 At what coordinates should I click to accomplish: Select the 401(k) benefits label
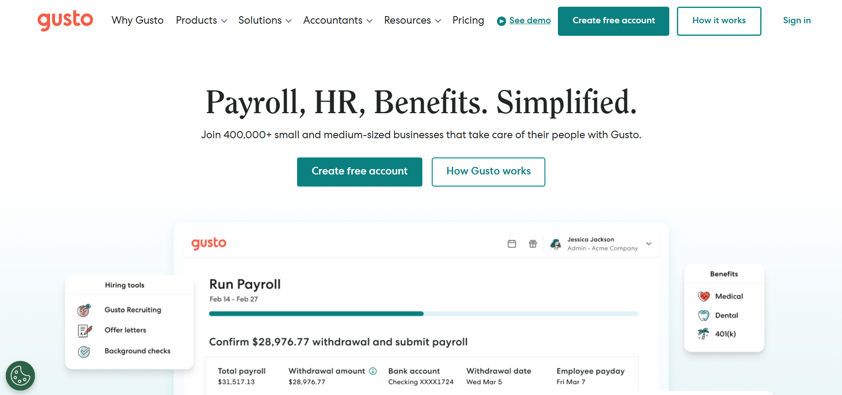click(x=725, y=334)
